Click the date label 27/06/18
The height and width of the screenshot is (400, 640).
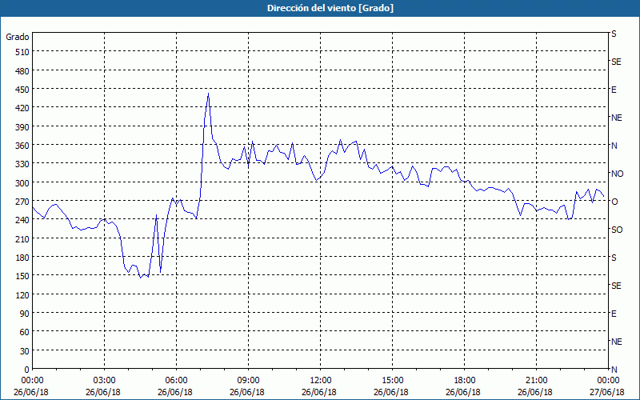click(x=607, y=392)
